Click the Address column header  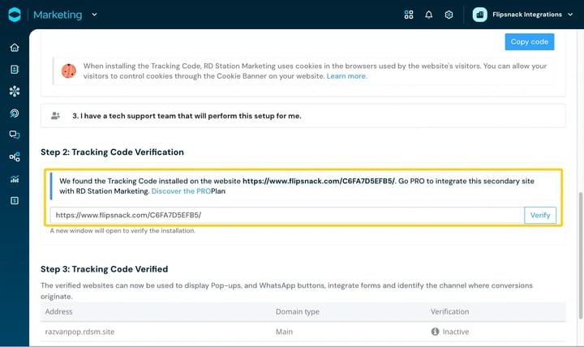(59, 311)
